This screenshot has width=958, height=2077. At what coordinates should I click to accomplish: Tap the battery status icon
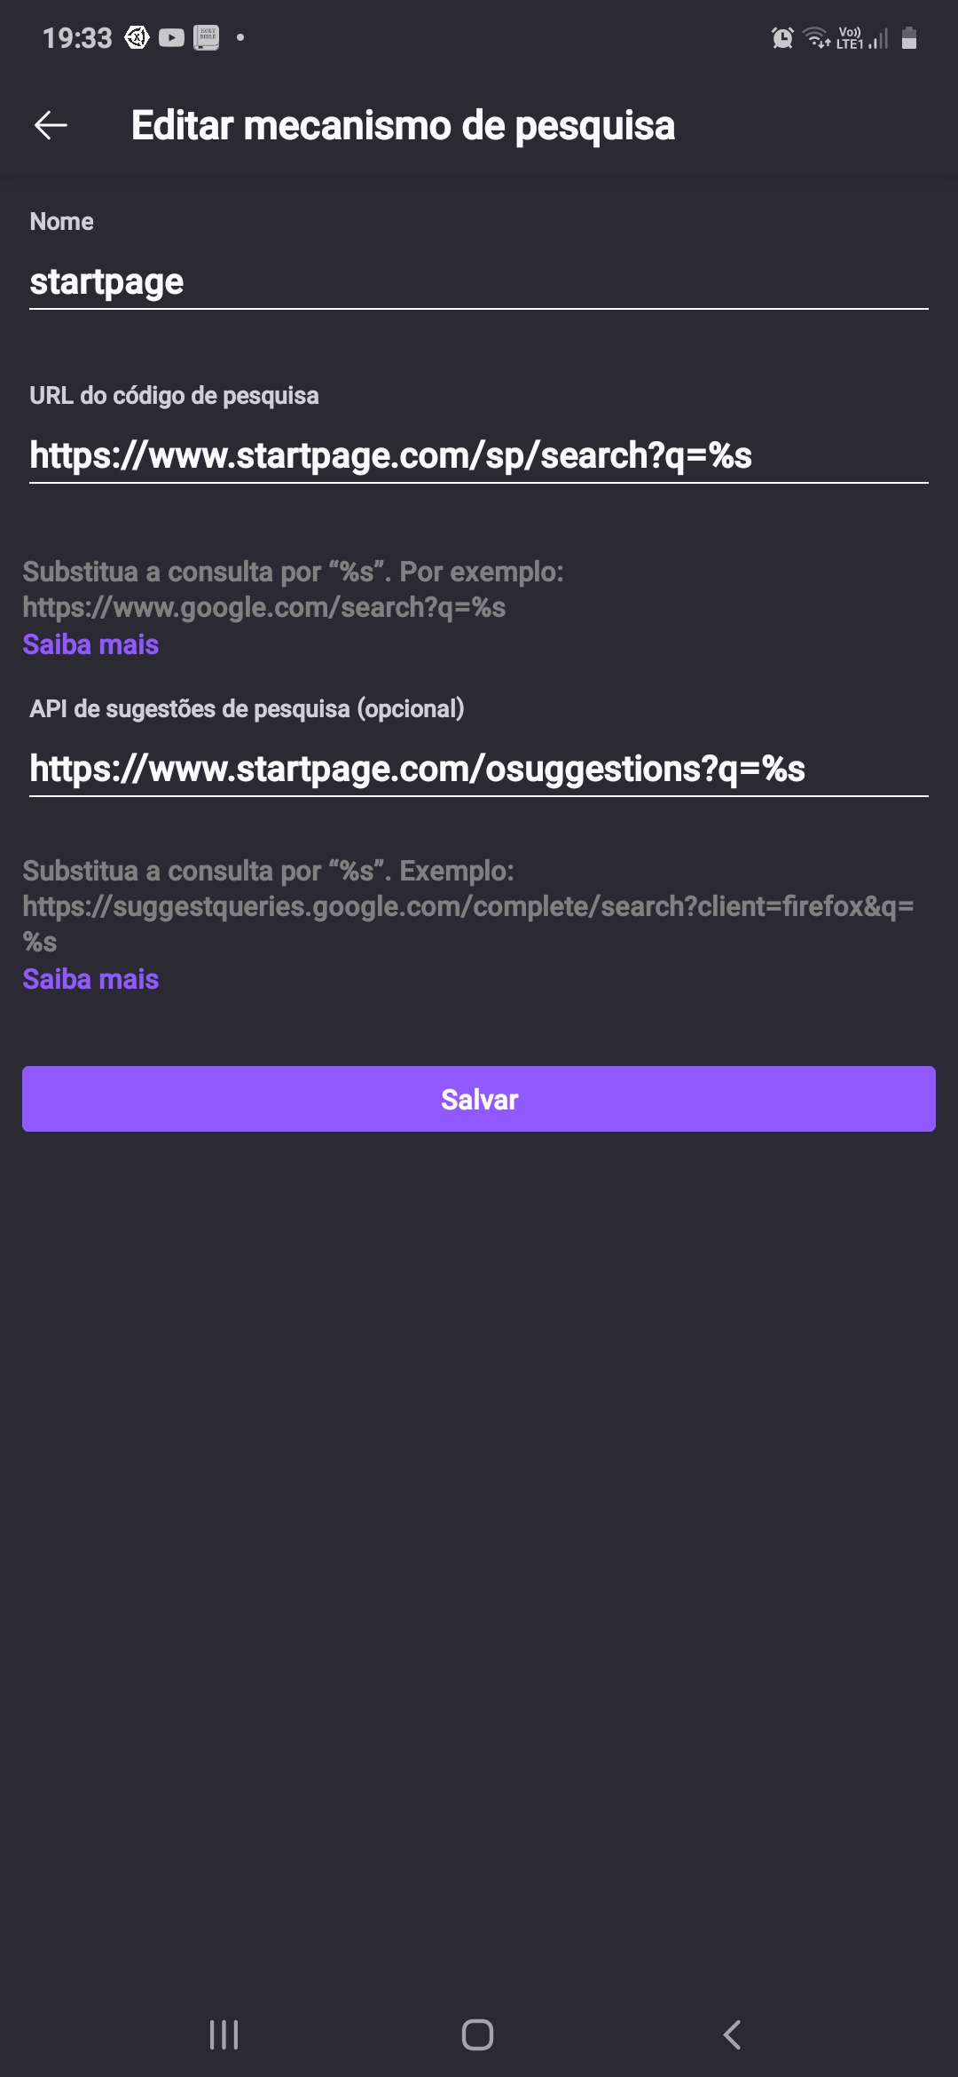point(909,38)
